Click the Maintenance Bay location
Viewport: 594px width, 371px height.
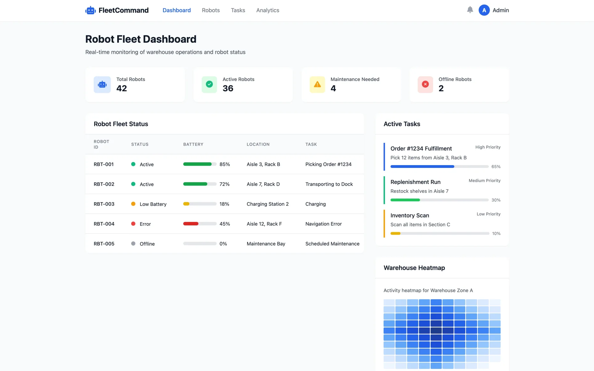point(266,244)
